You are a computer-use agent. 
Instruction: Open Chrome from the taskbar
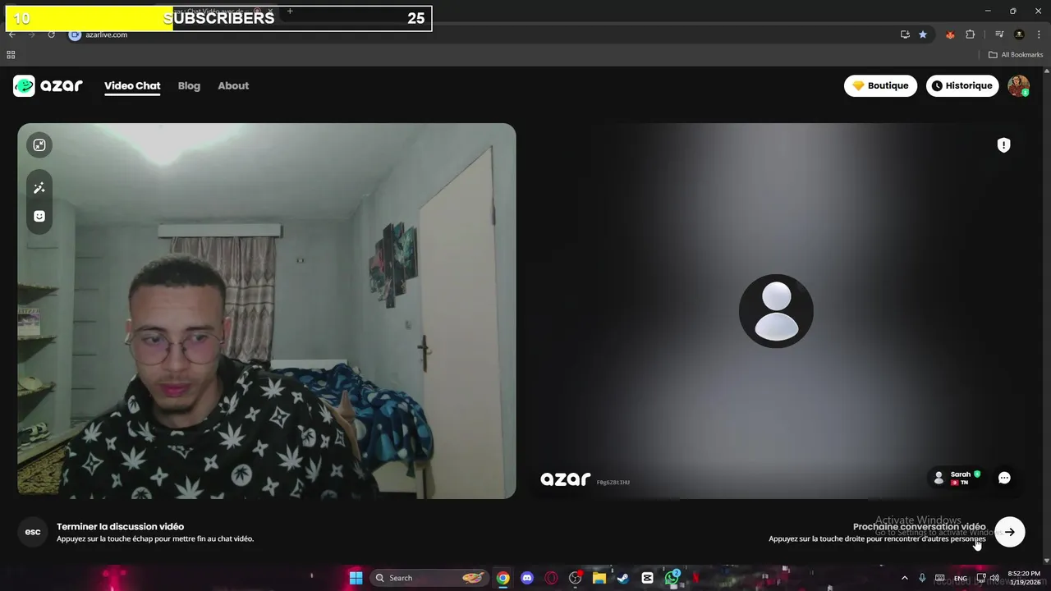(x=503, y=578)
